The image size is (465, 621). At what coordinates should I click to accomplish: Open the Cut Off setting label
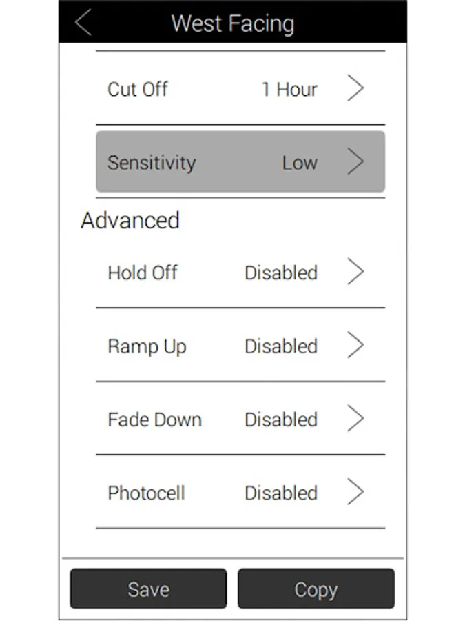tap(138, 89)
